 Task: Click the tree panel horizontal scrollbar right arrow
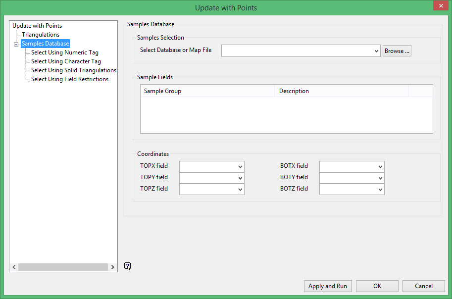pyautogui.click(x=113, y=267)
